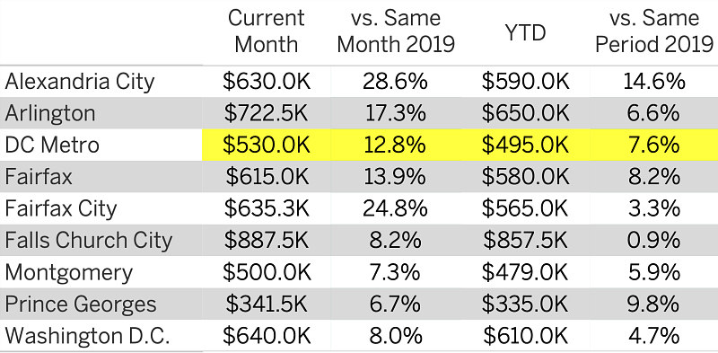Screen dimensions: 718x353
Task: Click the Montgomery row label
Action: pyautogui.click(x=69, y=273)
